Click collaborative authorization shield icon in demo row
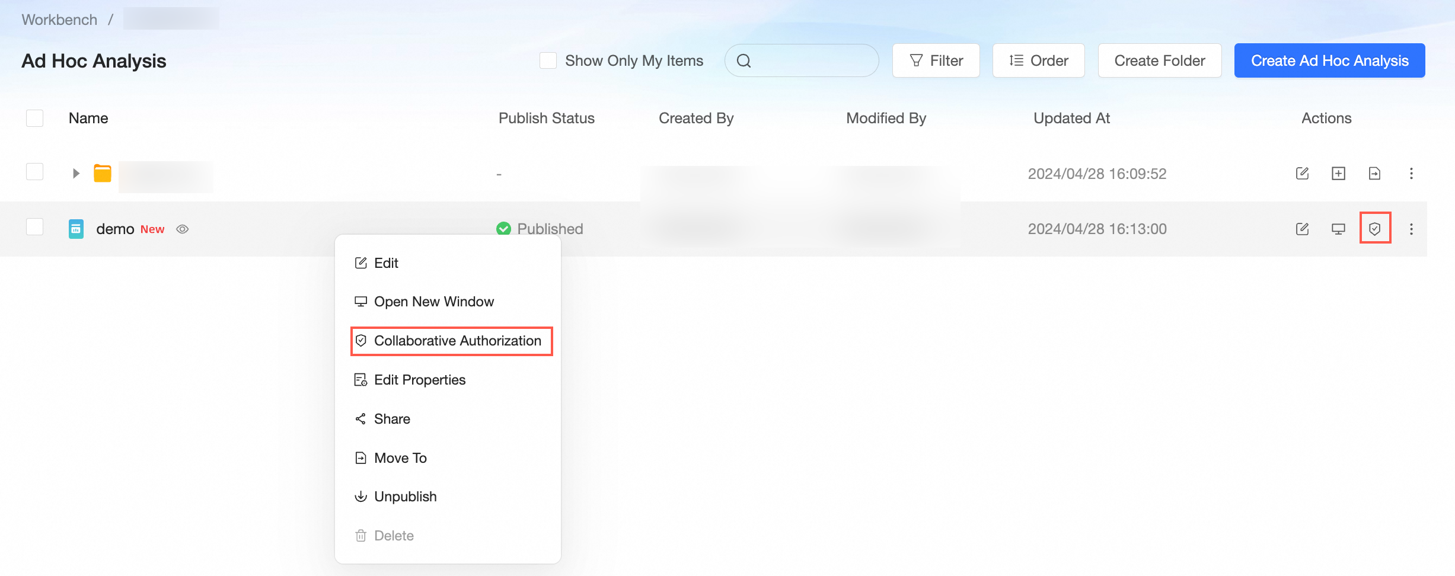 1375,229
